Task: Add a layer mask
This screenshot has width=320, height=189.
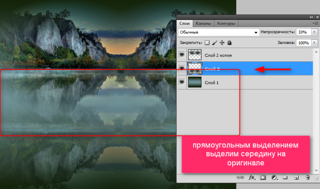Action: pyautogui.click(x=263, y=178)
